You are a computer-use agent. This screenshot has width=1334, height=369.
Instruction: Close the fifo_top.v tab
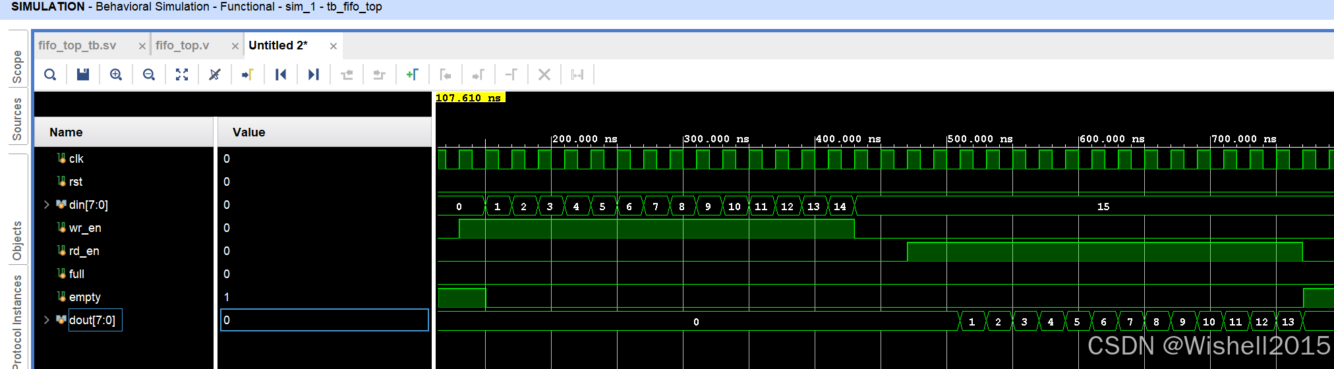(x=235, y=46)
